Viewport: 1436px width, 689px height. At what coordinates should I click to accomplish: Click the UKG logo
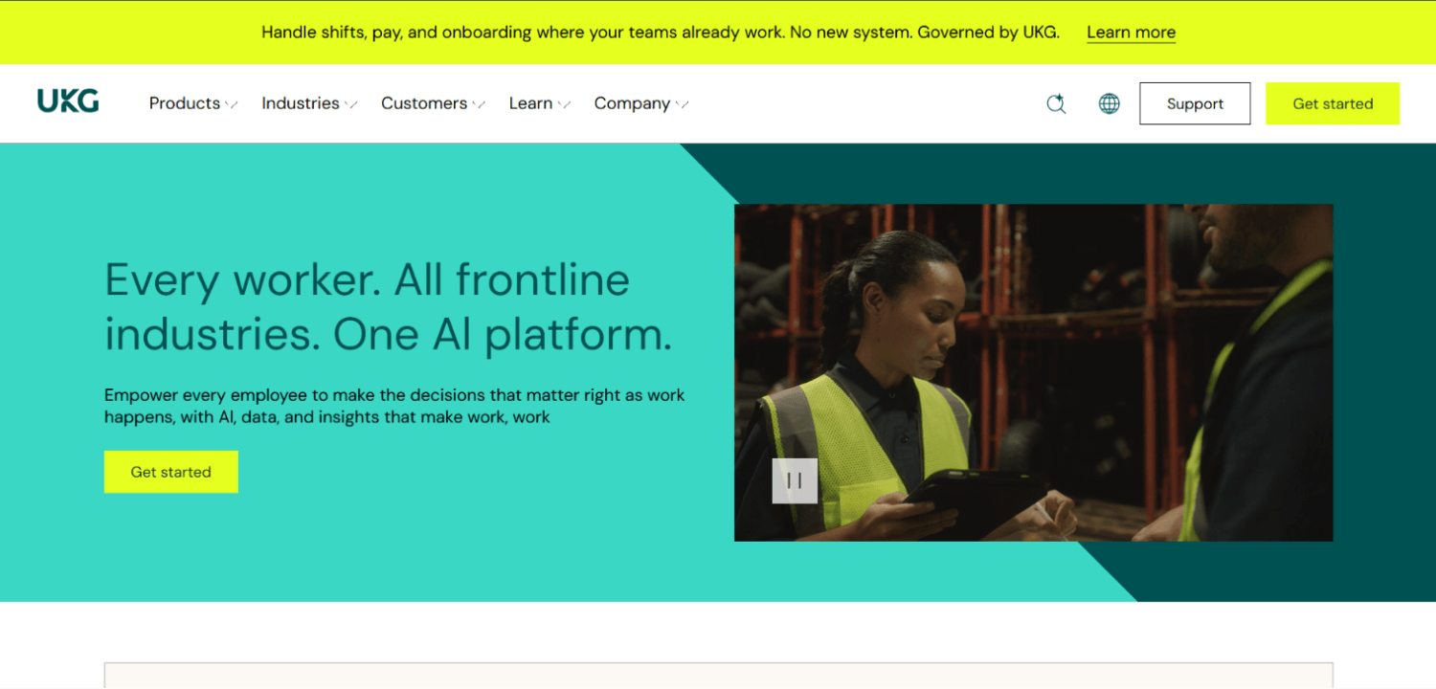point(68,101)
